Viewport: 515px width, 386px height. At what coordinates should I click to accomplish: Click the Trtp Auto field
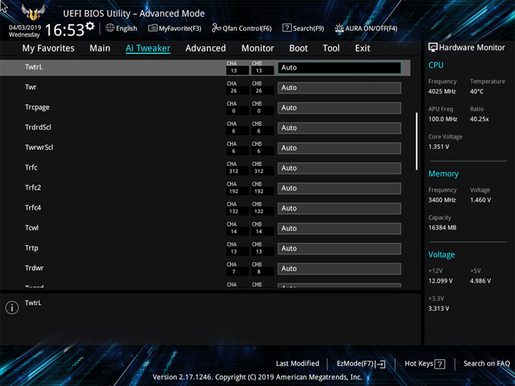339,249
